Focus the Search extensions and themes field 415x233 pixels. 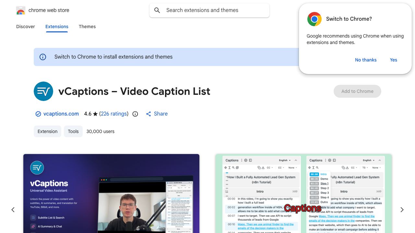coord(209,10)
